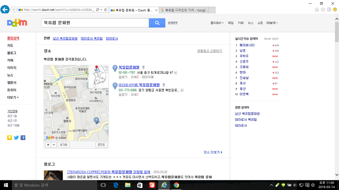Click the 초기화 map reset button
The image size is (339, 190).
[64, 145]
